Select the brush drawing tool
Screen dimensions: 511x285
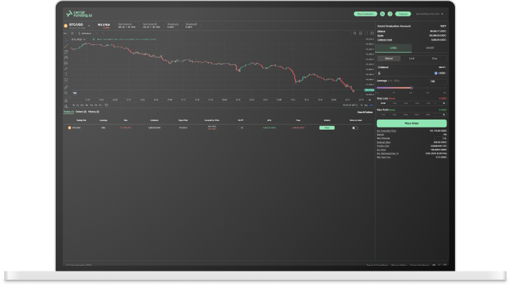[x=66, y=69]
